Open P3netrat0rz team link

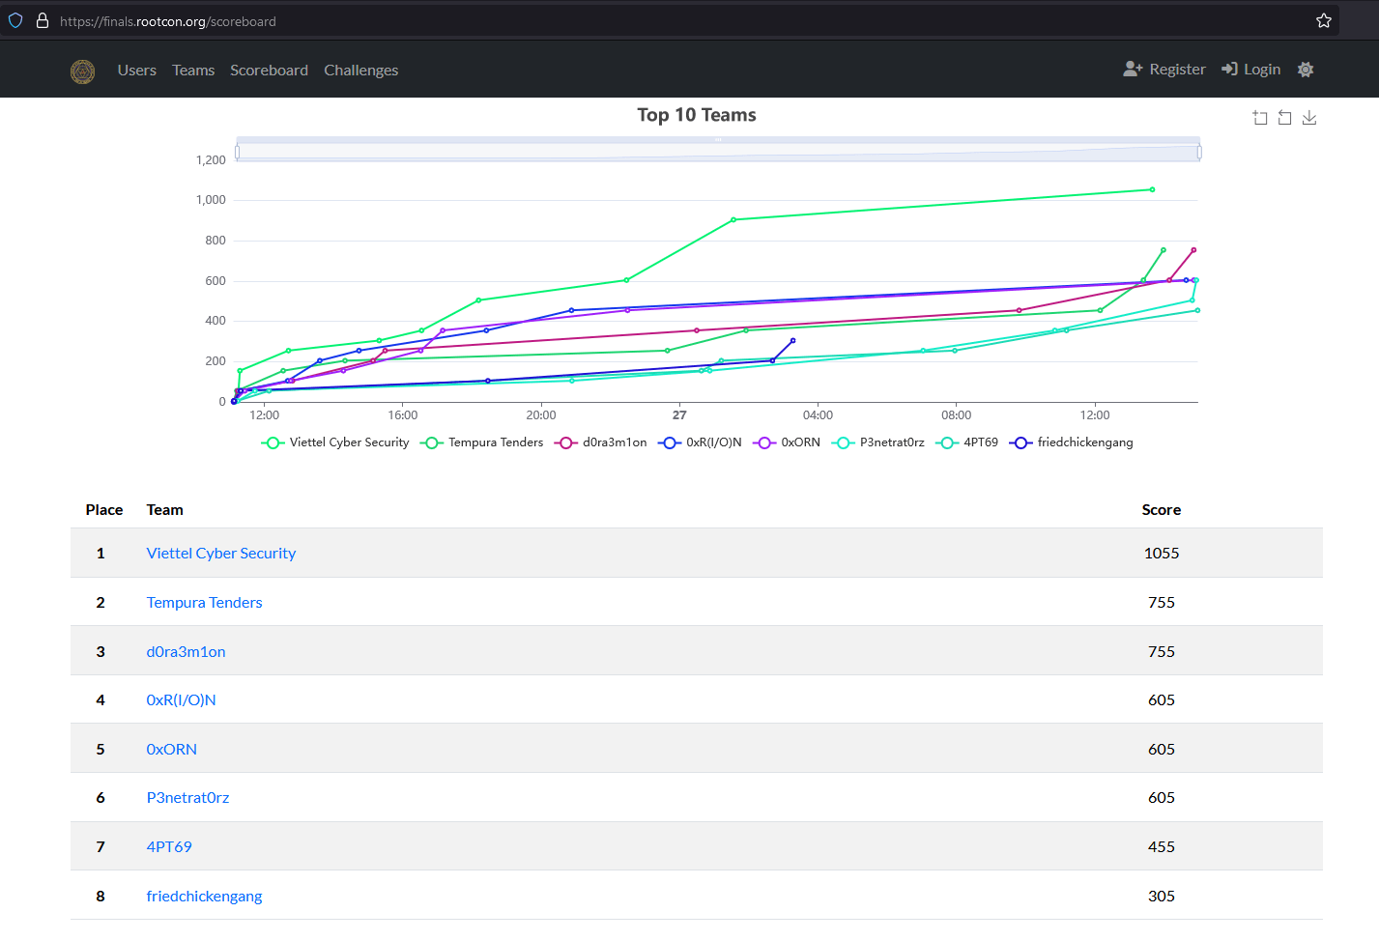(x=188, y=798)
